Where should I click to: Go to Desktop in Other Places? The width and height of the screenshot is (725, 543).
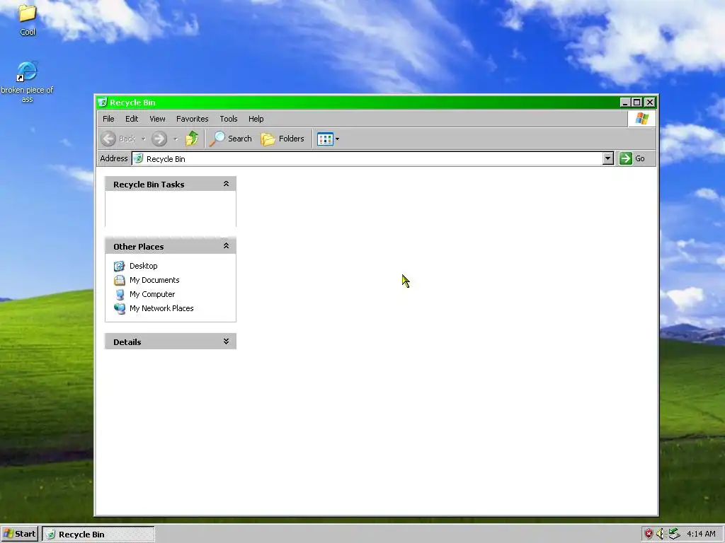[x=143, y=266]
